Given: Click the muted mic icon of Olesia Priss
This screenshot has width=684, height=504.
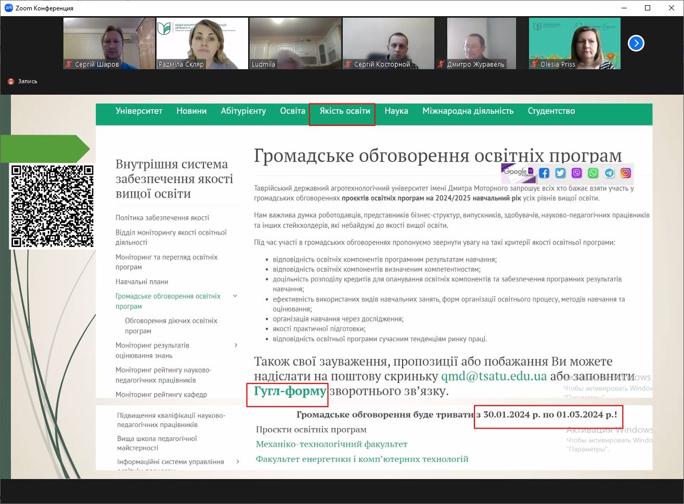Looking at the screenshot, I should click(x=534, y=64).
